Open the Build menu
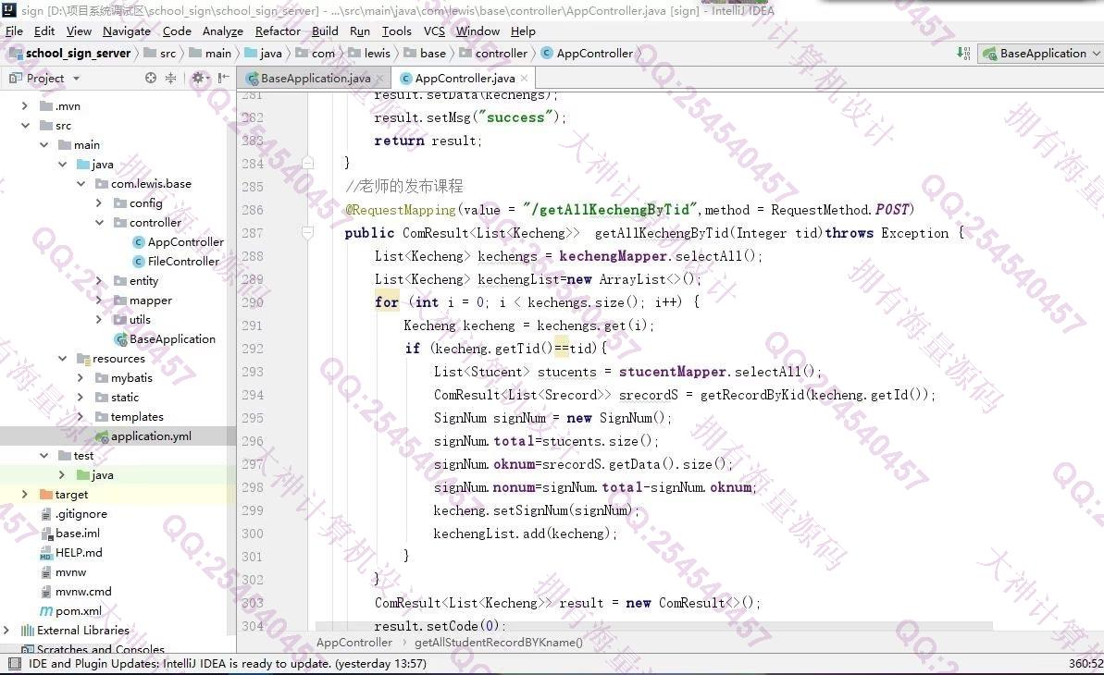 (x=326, y=31)
